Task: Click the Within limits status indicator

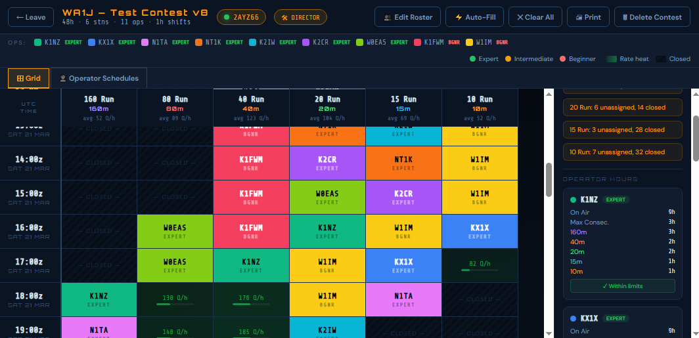Action: tap(623, 286)
